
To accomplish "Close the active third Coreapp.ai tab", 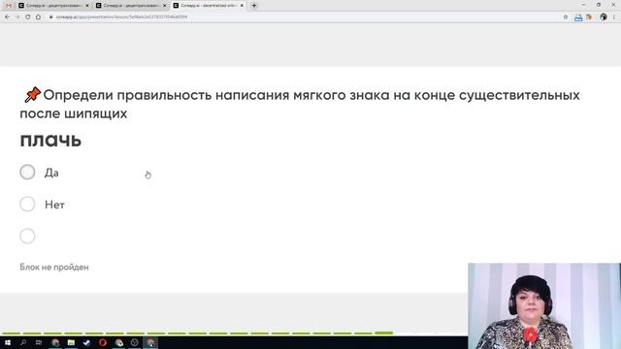I will 242,6.
